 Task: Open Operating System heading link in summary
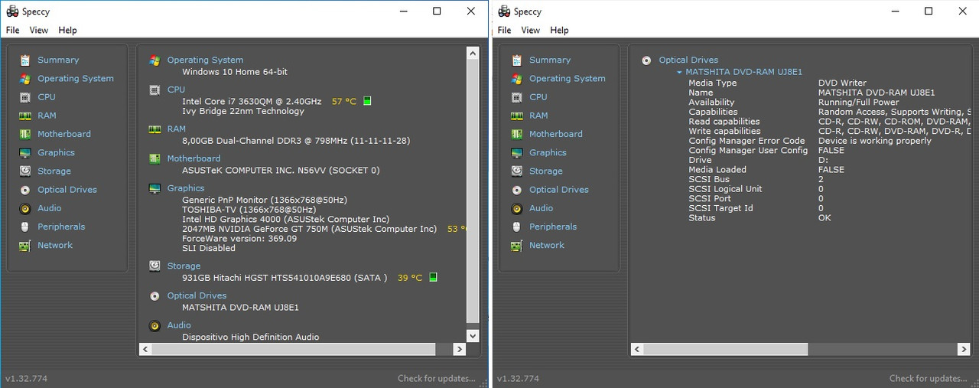tap(205, 60)
